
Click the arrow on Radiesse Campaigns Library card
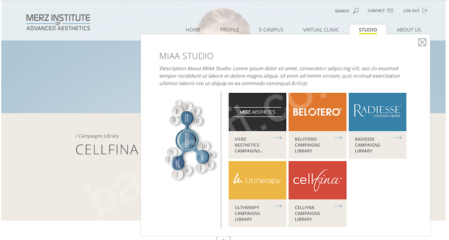398,138
